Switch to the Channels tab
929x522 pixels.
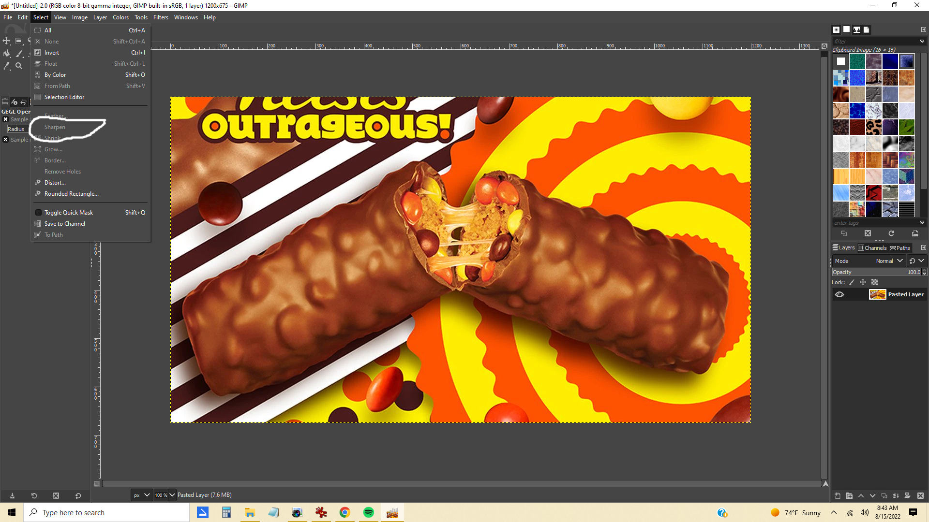[872, 248]
